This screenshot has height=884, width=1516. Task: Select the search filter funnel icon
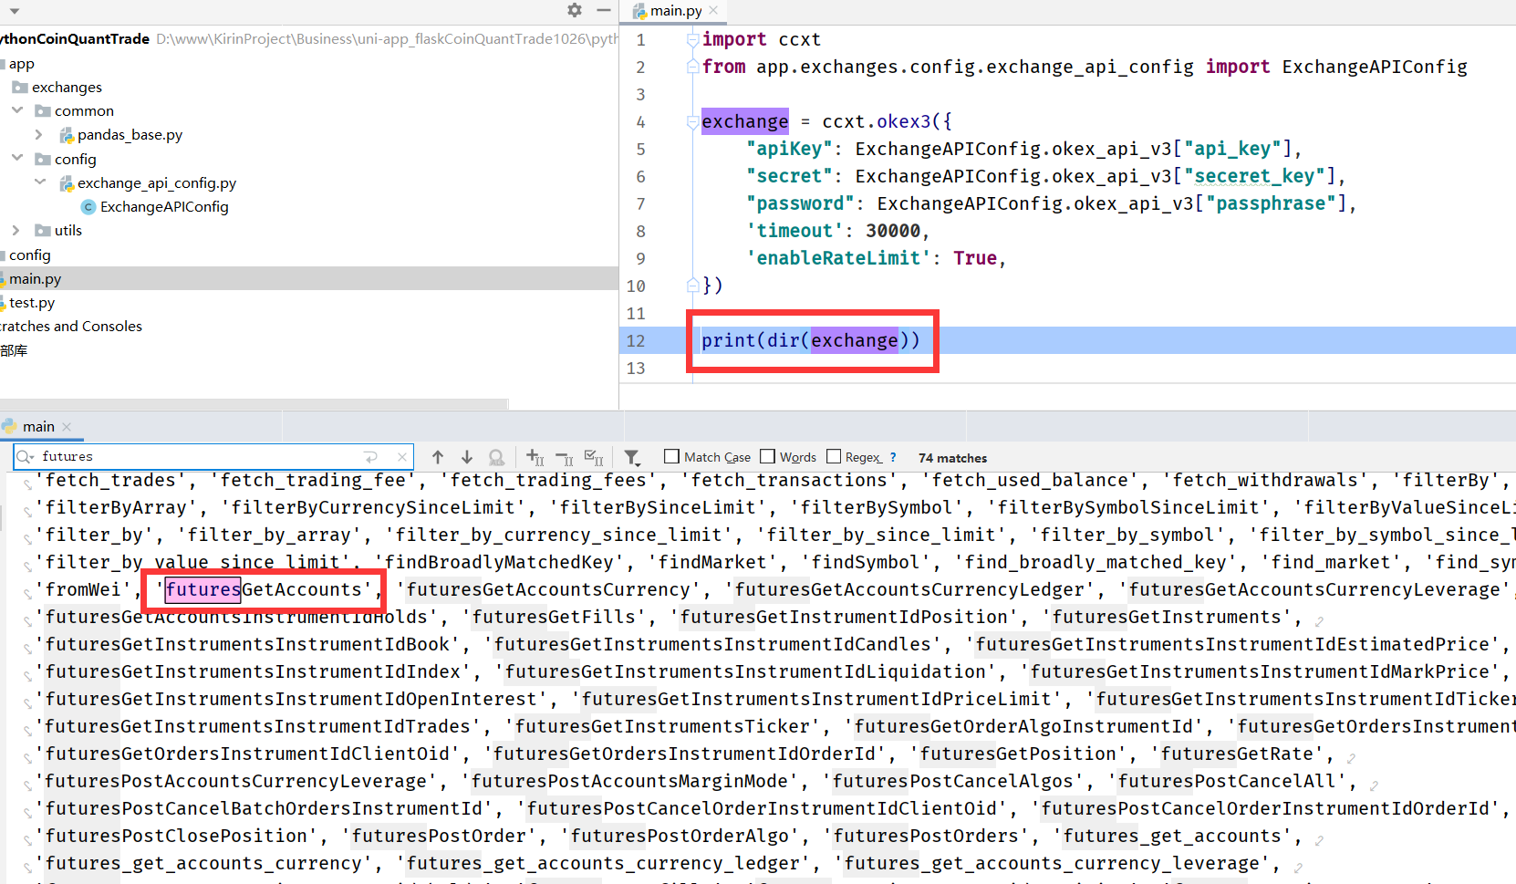[x=632, y=457]
